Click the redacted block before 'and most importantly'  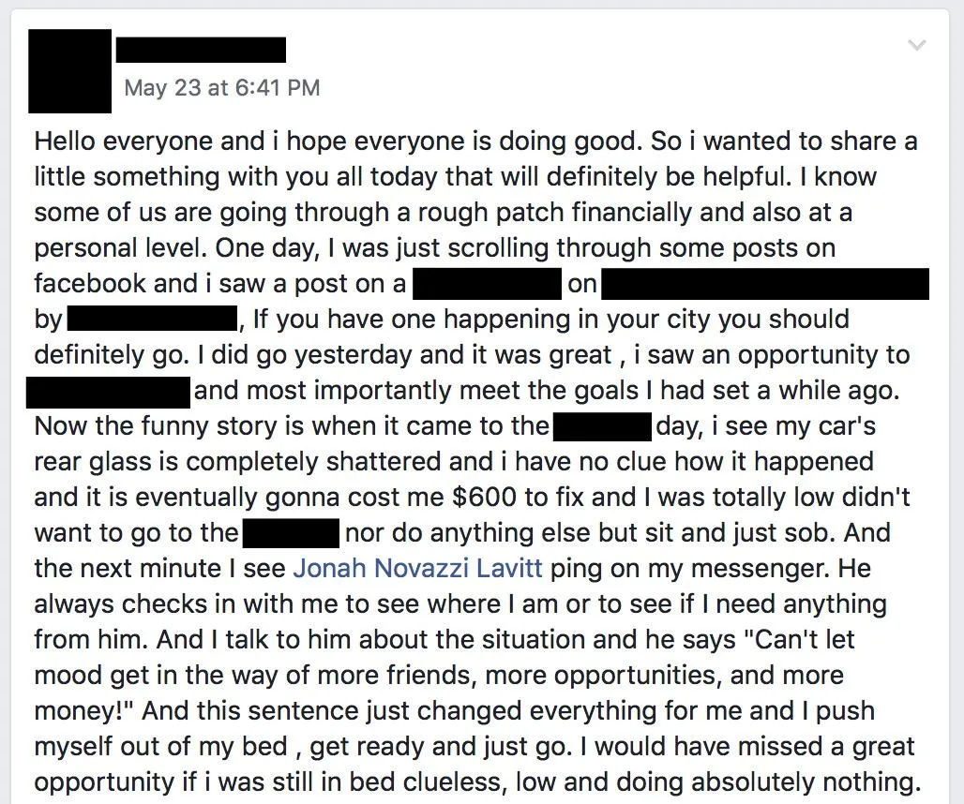tap(108, 392)
